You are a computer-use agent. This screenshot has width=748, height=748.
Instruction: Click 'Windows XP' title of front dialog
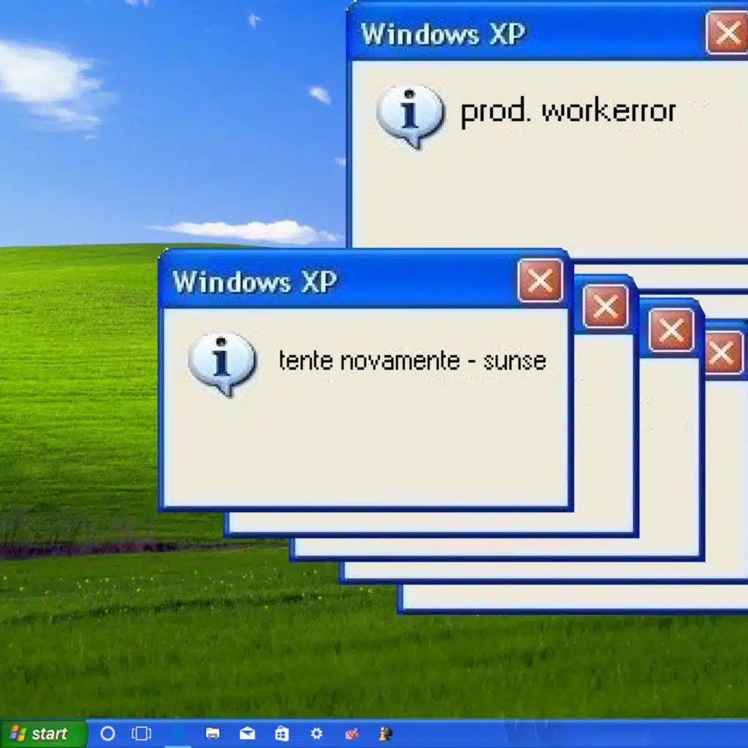coord(255,281)
